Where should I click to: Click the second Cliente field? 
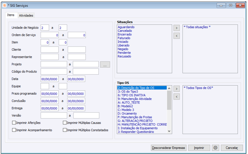tap(77, 49)
